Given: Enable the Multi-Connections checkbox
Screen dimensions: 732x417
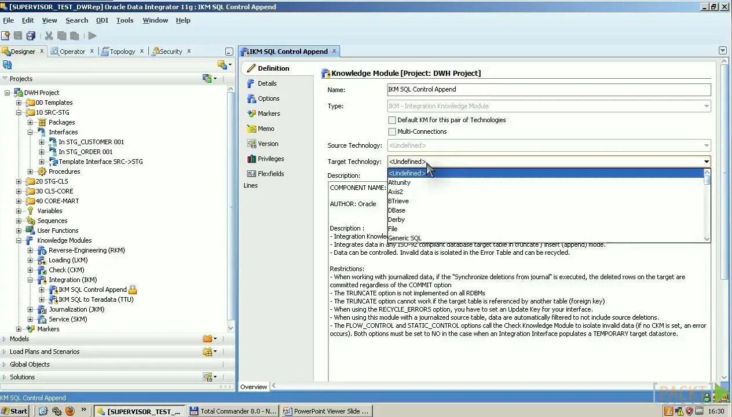Looking at the screenshot, I should click(392, 131).
